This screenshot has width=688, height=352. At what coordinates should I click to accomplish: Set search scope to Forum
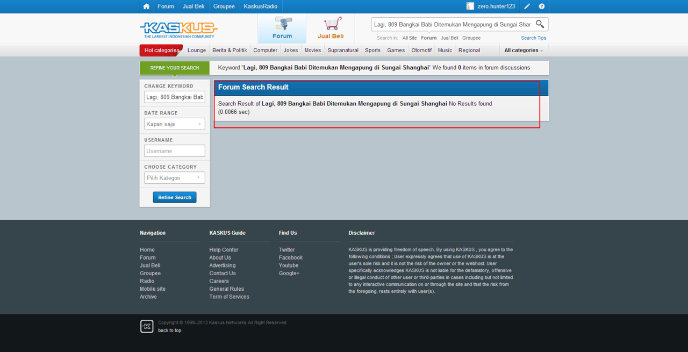(429, 38)
